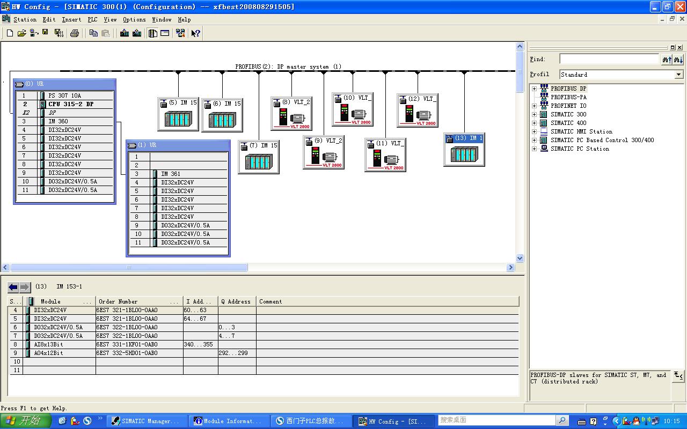The width and height of the screenshot is (687, 429).
Task: Click the station view horizontal scrollbar thumb
Action: [129, 267]
